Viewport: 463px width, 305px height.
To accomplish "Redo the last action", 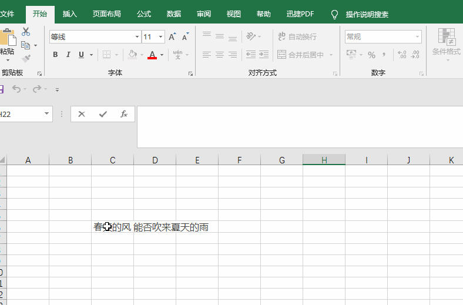I will [37, 89].
